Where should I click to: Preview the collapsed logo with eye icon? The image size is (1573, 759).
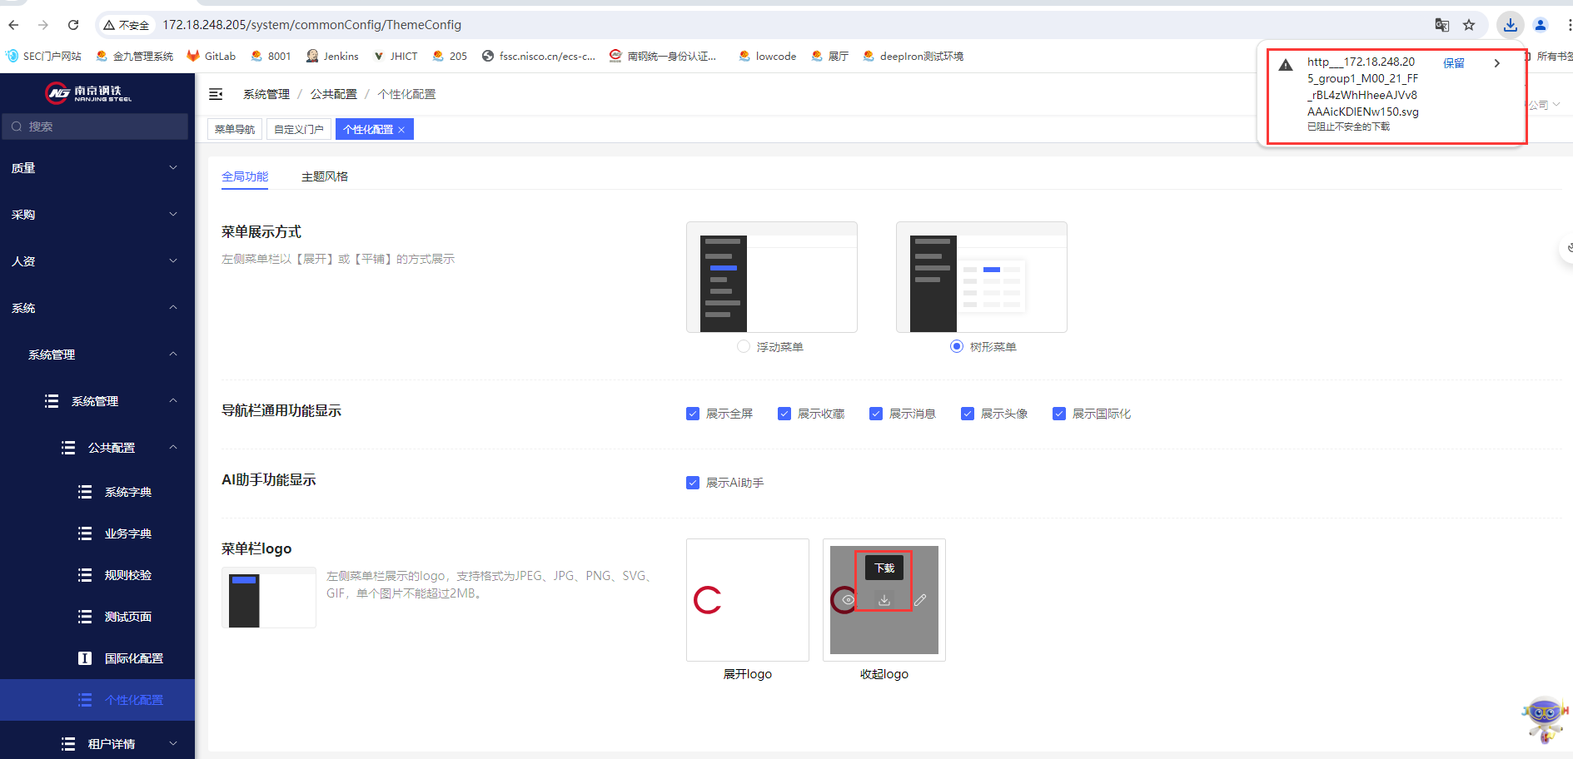(x=848, y=600)
